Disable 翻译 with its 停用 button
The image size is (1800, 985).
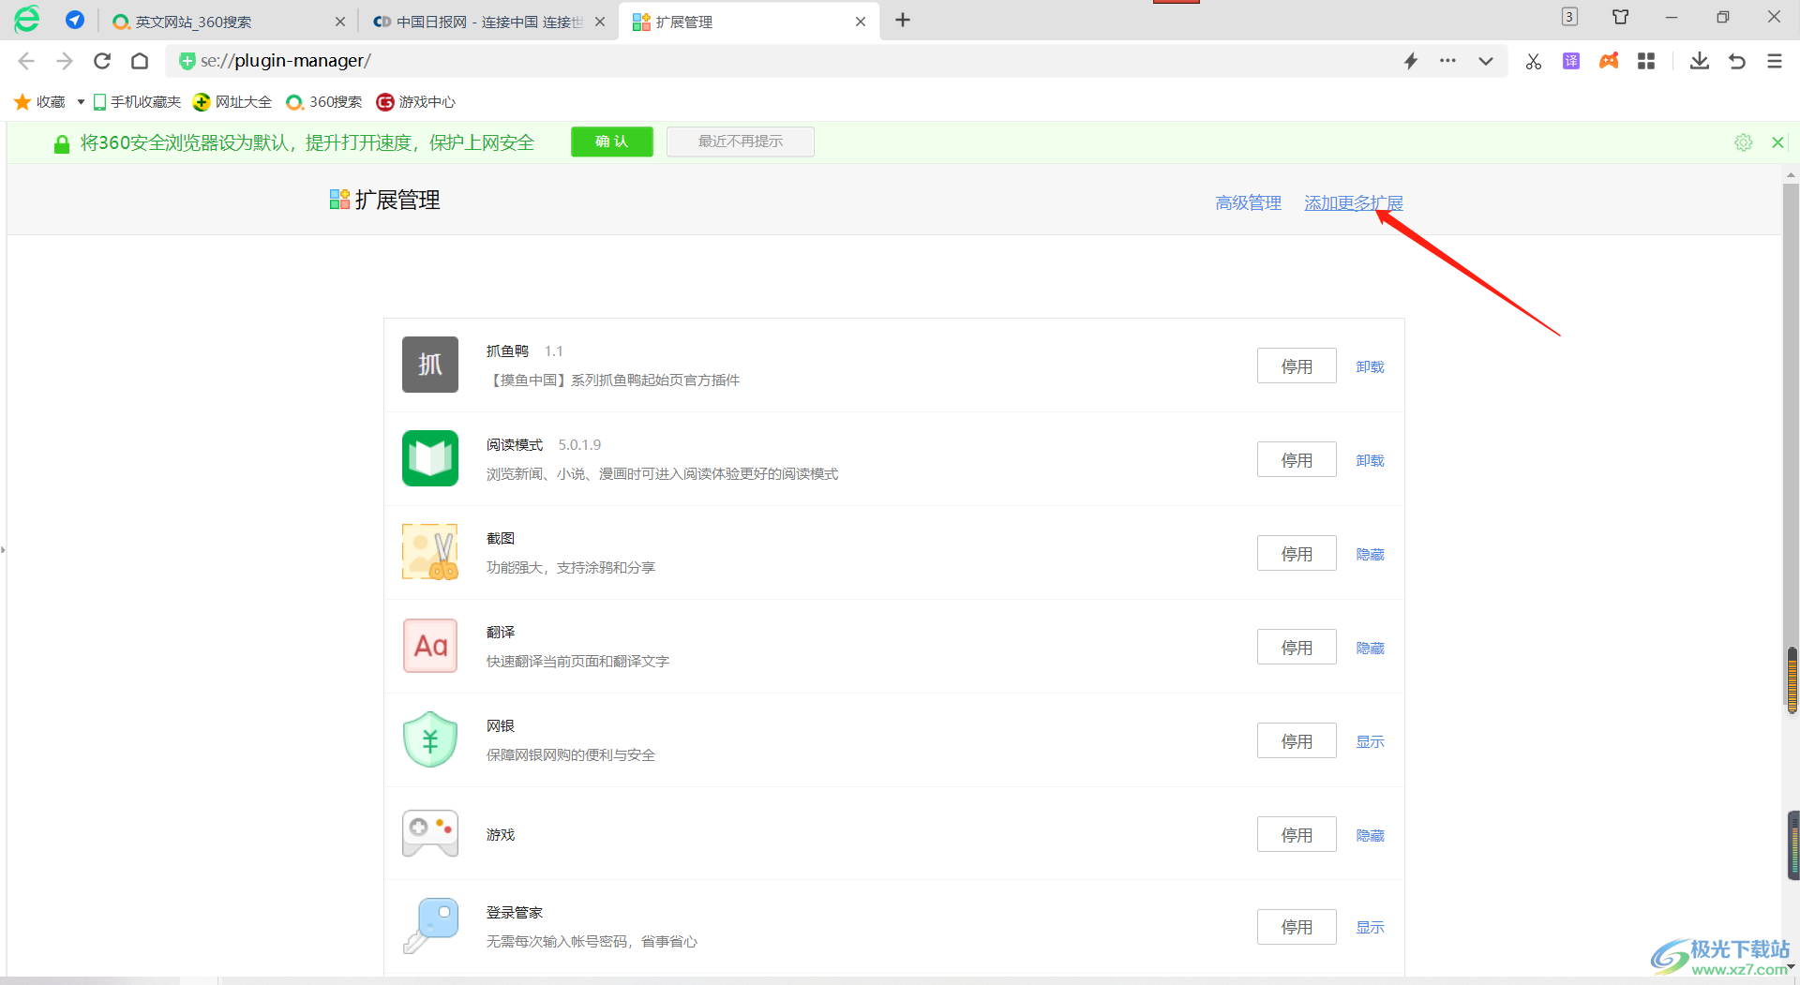[x=1297, y=648]
